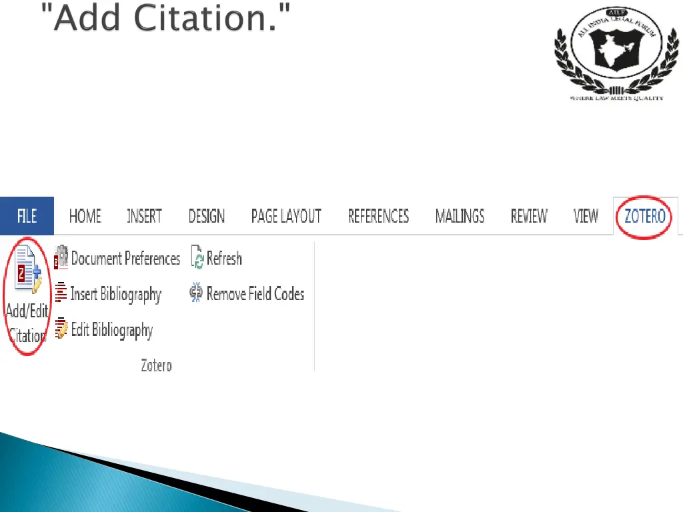Click the Add/Edit Citation icon
683x512 pixels.
28,269
